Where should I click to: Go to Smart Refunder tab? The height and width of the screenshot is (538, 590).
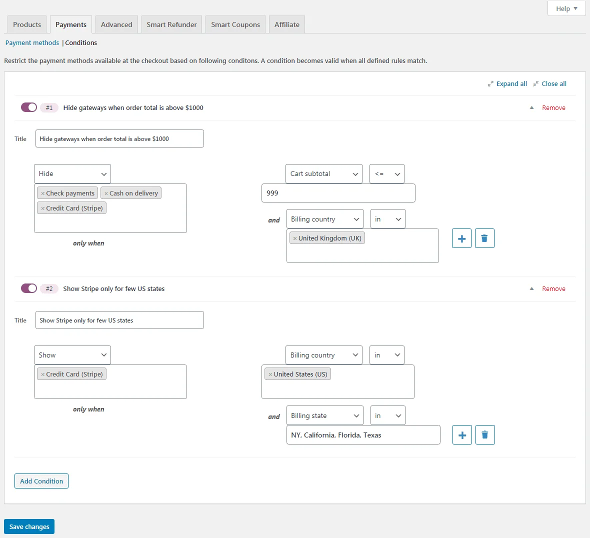171,24
